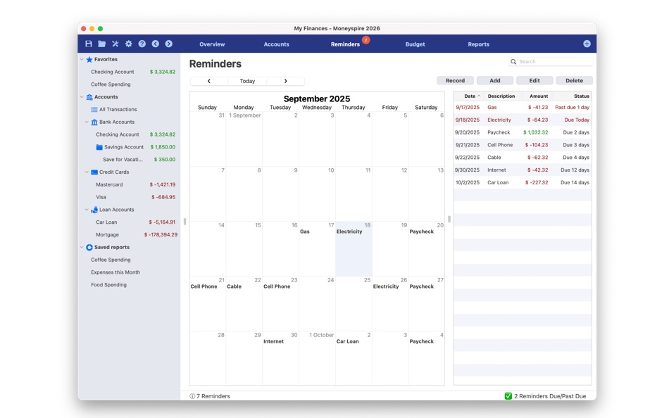Click the Edit button
The image size is (669, 418).
coord(534,81)
